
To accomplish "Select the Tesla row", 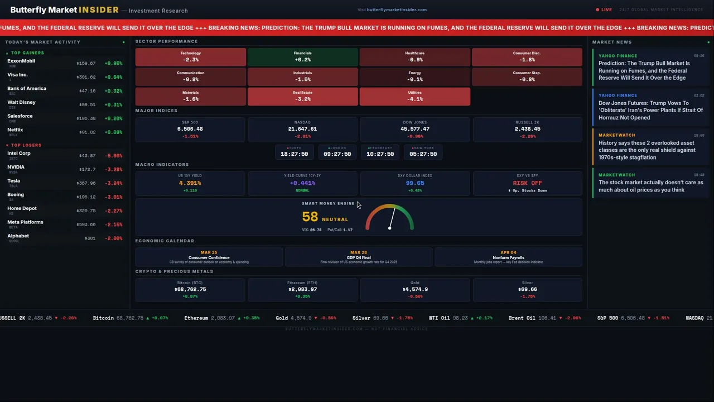I will coord(65,183).
